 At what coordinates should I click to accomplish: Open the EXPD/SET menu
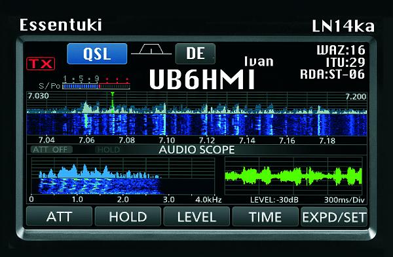334,216
